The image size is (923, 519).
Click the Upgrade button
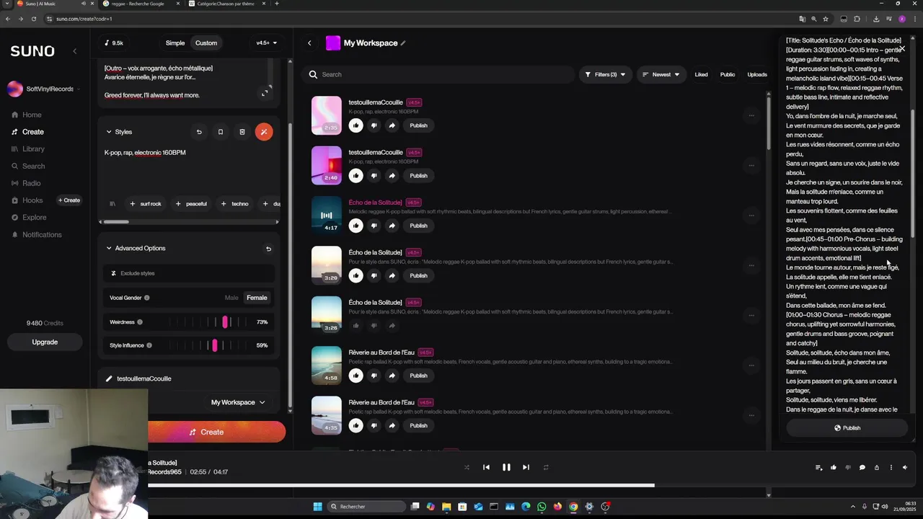tap(45, 342)
